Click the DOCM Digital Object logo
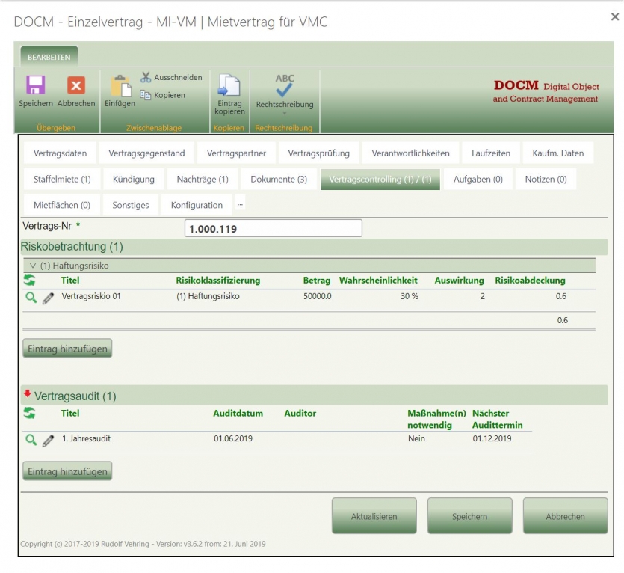 coord(546,91)
